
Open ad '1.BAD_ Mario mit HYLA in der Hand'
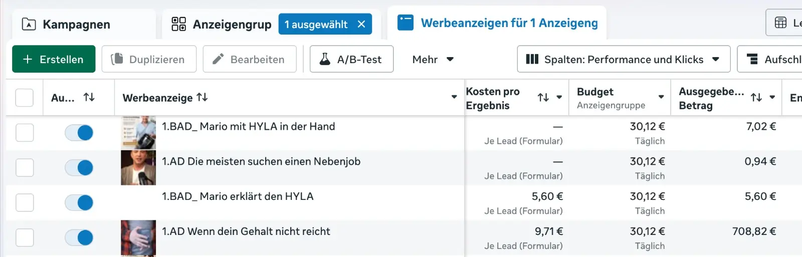click(248, 127)
